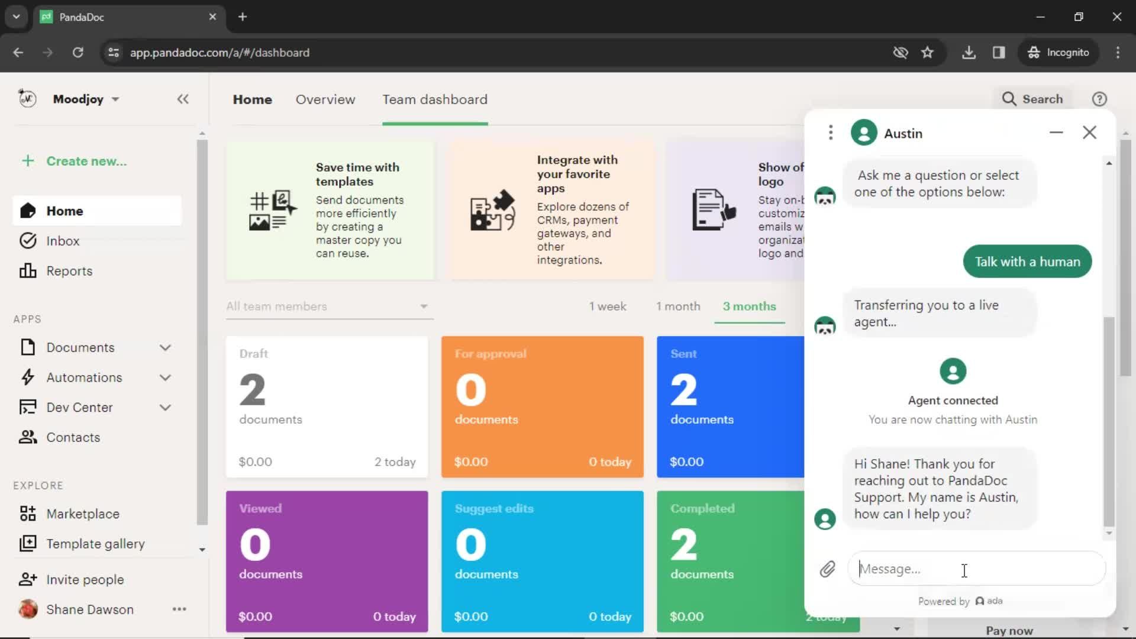
Task: Click Talk with a human button
Action: 1028,262
